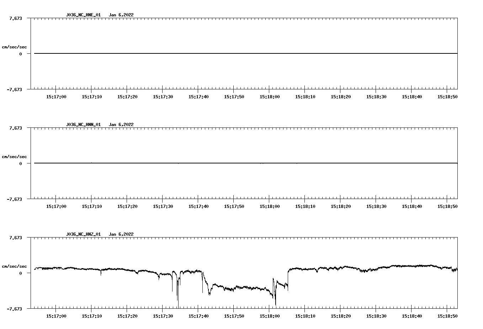Click the 15:18:10 time label under the HNZ plot

point(305,316)
